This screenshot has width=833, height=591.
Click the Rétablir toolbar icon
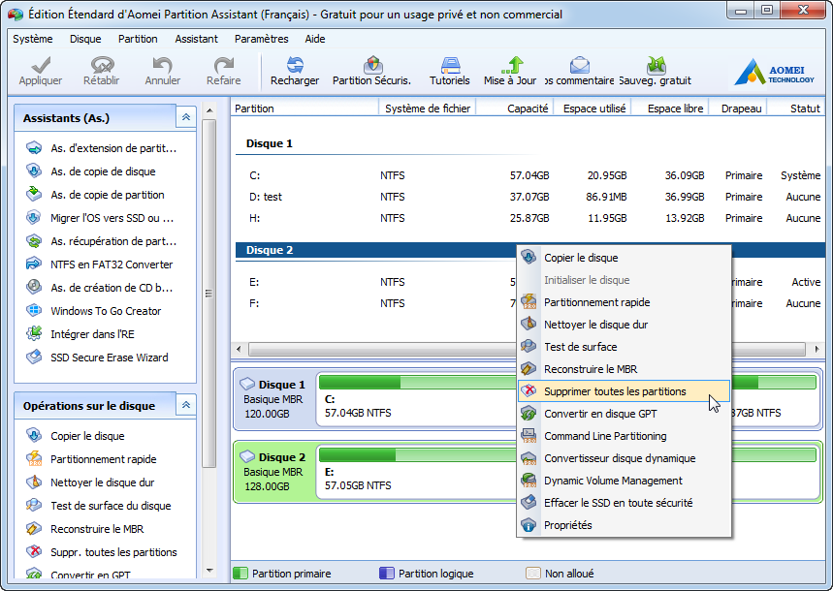coord(102,65)
